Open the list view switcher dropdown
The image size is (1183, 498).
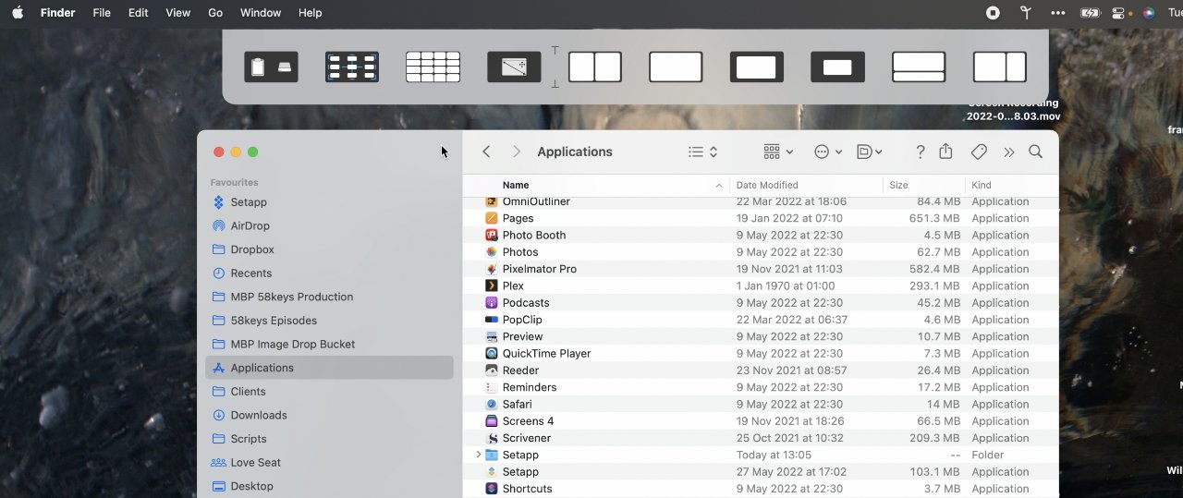(703, 152)
